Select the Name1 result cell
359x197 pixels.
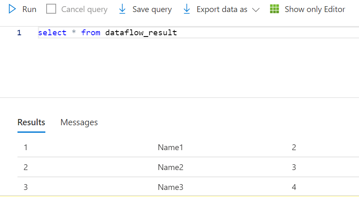click(170, 147)
